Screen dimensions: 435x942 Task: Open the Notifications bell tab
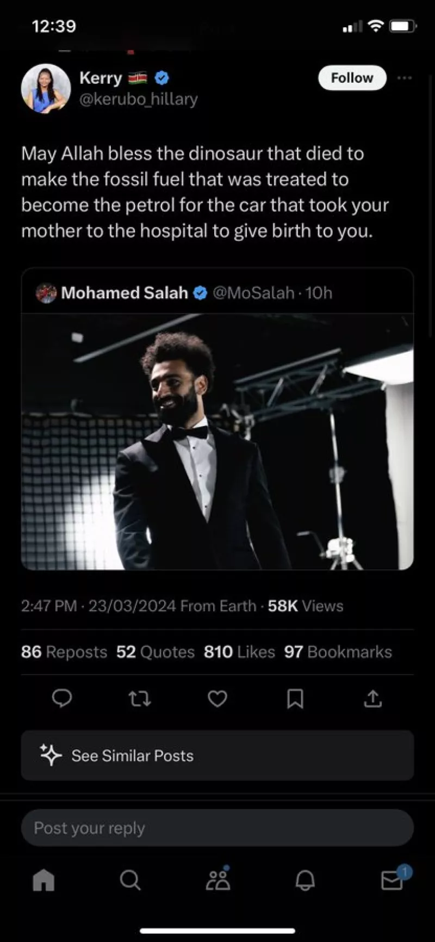click(x=305, y=880)
